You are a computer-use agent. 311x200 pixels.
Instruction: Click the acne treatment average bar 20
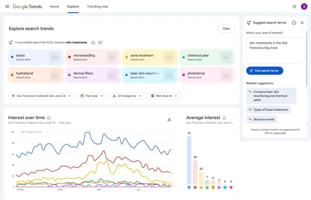[x=201, y=178]
